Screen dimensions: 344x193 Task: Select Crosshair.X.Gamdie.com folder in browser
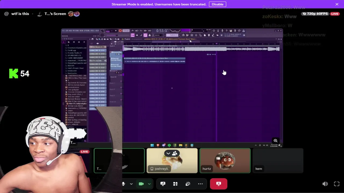click(x=77, y=48)
